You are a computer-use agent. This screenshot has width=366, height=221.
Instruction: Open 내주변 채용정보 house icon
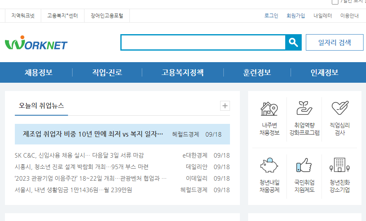[x=270, y=109]
